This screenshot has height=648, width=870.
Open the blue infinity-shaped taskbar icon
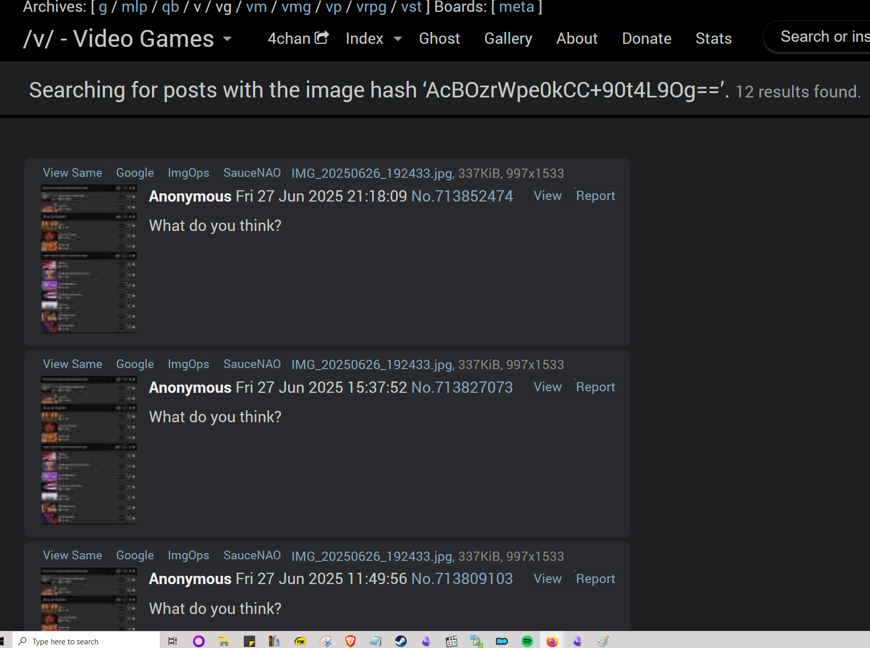pos(502,641)
